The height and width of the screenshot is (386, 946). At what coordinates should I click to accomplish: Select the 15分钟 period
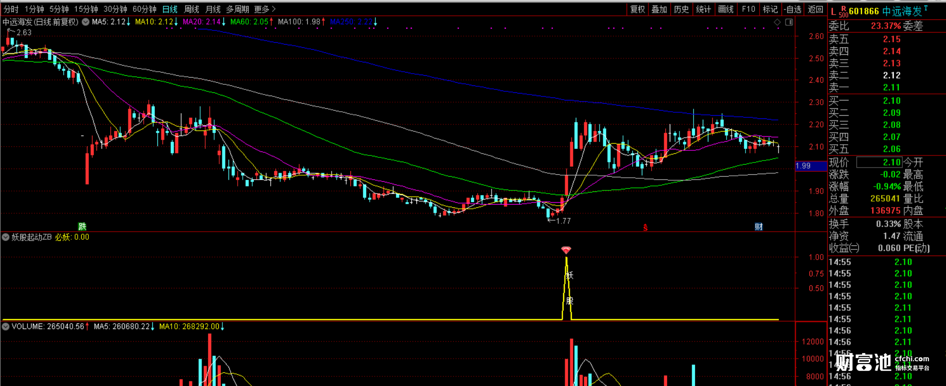[x=86, y=9]
